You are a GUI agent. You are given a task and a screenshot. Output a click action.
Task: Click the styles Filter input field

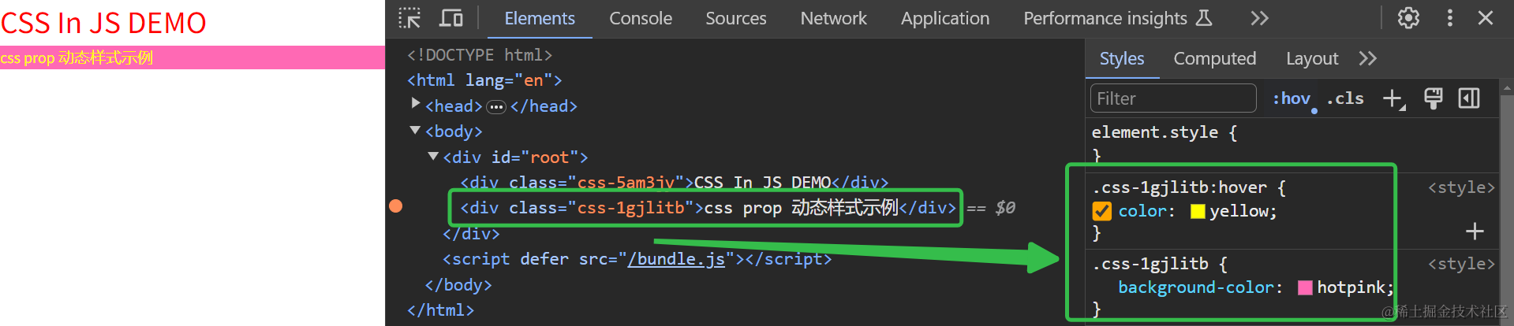(1172, 98)
